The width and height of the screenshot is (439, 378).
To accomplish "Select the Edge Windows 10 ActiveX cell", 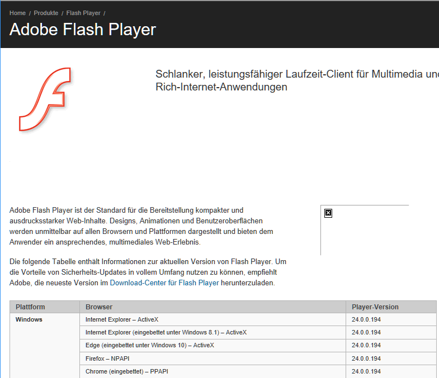I will [x=213, y=345].
